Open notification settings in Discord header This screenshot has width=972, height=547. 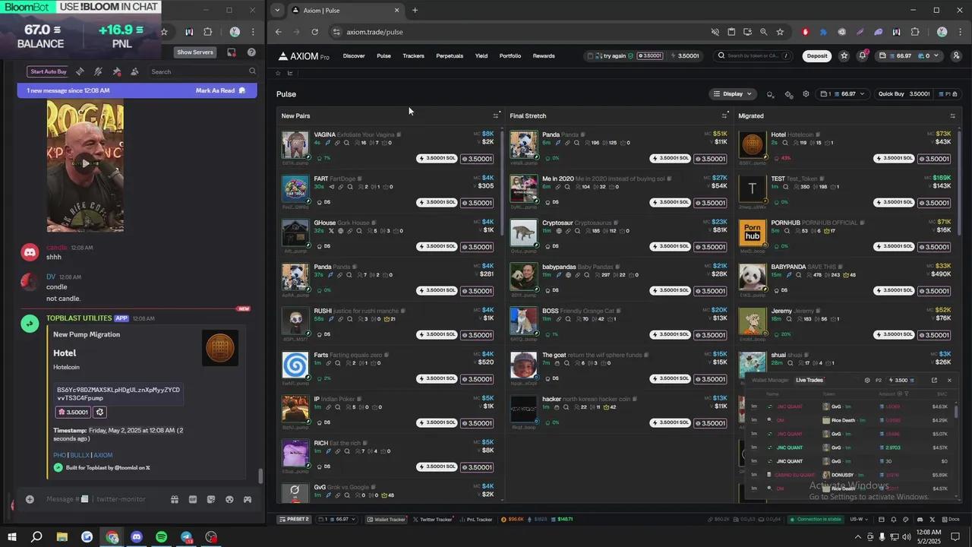pyautogui.click(x=98, y=71)
